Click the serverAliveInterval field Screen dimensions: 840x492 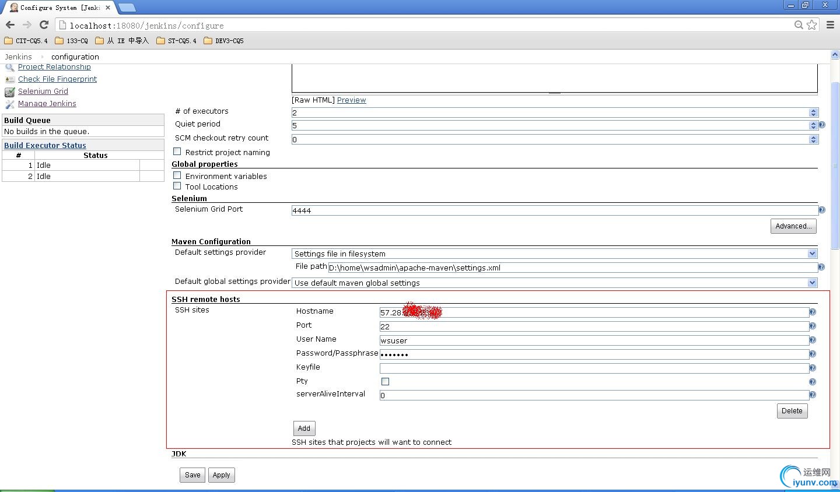(x=594, y=395)
